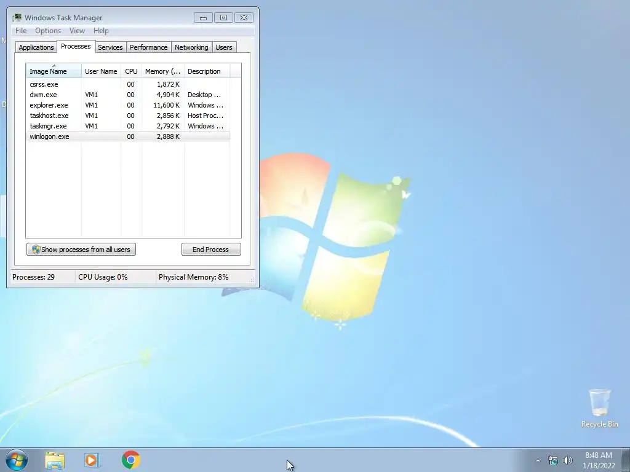Close the Windows Task Manager window
630x472 pixels.
tap(244, 18)
